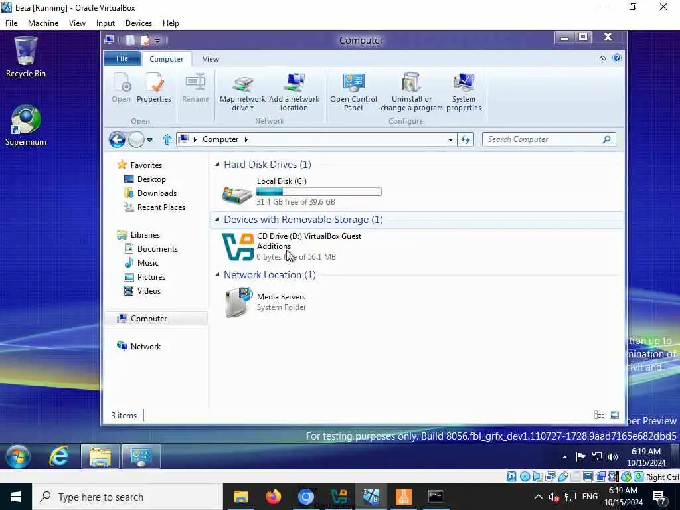Click the Rename ribbon icon
The width and height of the screenshot is (680, 510).
[x=195, y=88]
